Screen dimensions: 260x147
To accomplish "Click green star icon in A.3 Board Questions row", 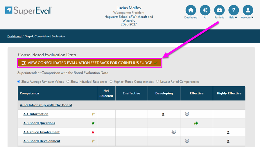I will point(93,123).
